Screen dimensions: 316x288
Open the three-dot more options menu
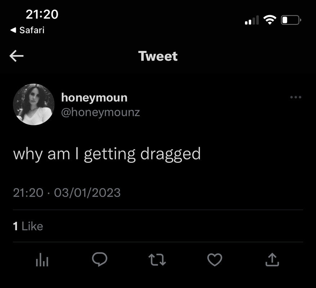[x=296, y=97]
